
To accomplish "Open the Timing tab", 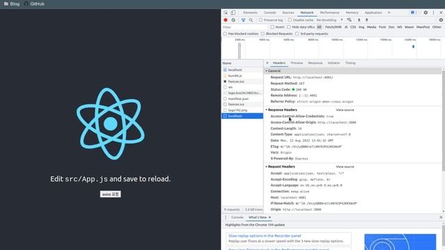I will (350, 63).
